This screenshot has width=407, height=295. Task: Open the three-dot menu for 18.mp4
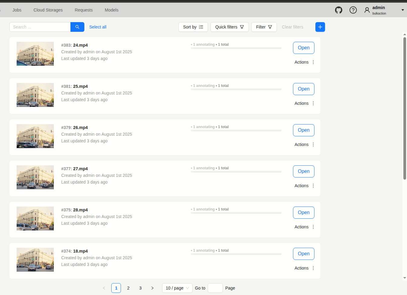tap(313, 268)
